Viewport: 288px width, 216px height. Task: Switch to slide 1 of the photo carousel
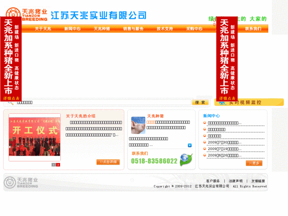53,165
